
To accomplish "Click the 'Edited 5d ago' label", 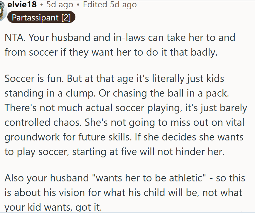I will click(110, 4).
